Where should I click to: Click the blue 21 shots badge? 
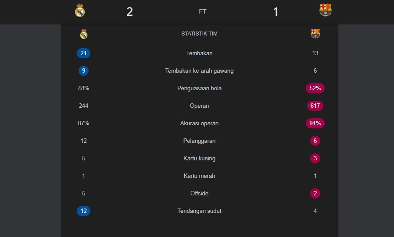pyautogui.click(x=83, y=53)
